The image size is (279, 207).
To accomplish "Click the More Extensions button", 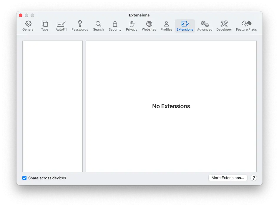I will click(228, 178).
